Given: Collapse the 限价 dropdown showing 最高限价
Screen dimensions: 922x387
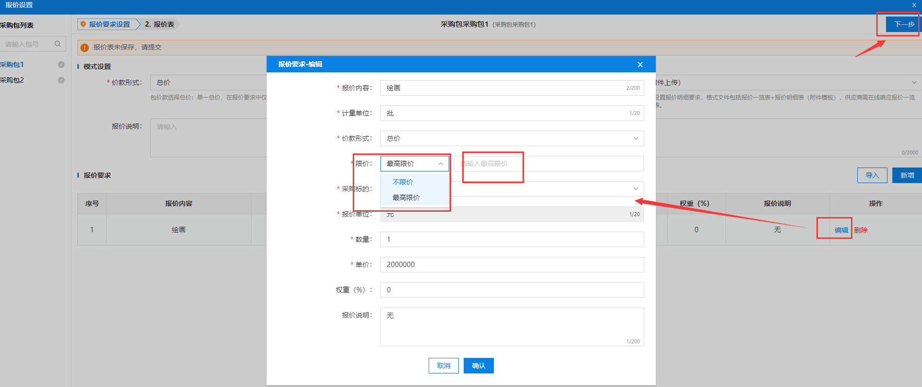Looking at the screenshot, I should point(415,164).
